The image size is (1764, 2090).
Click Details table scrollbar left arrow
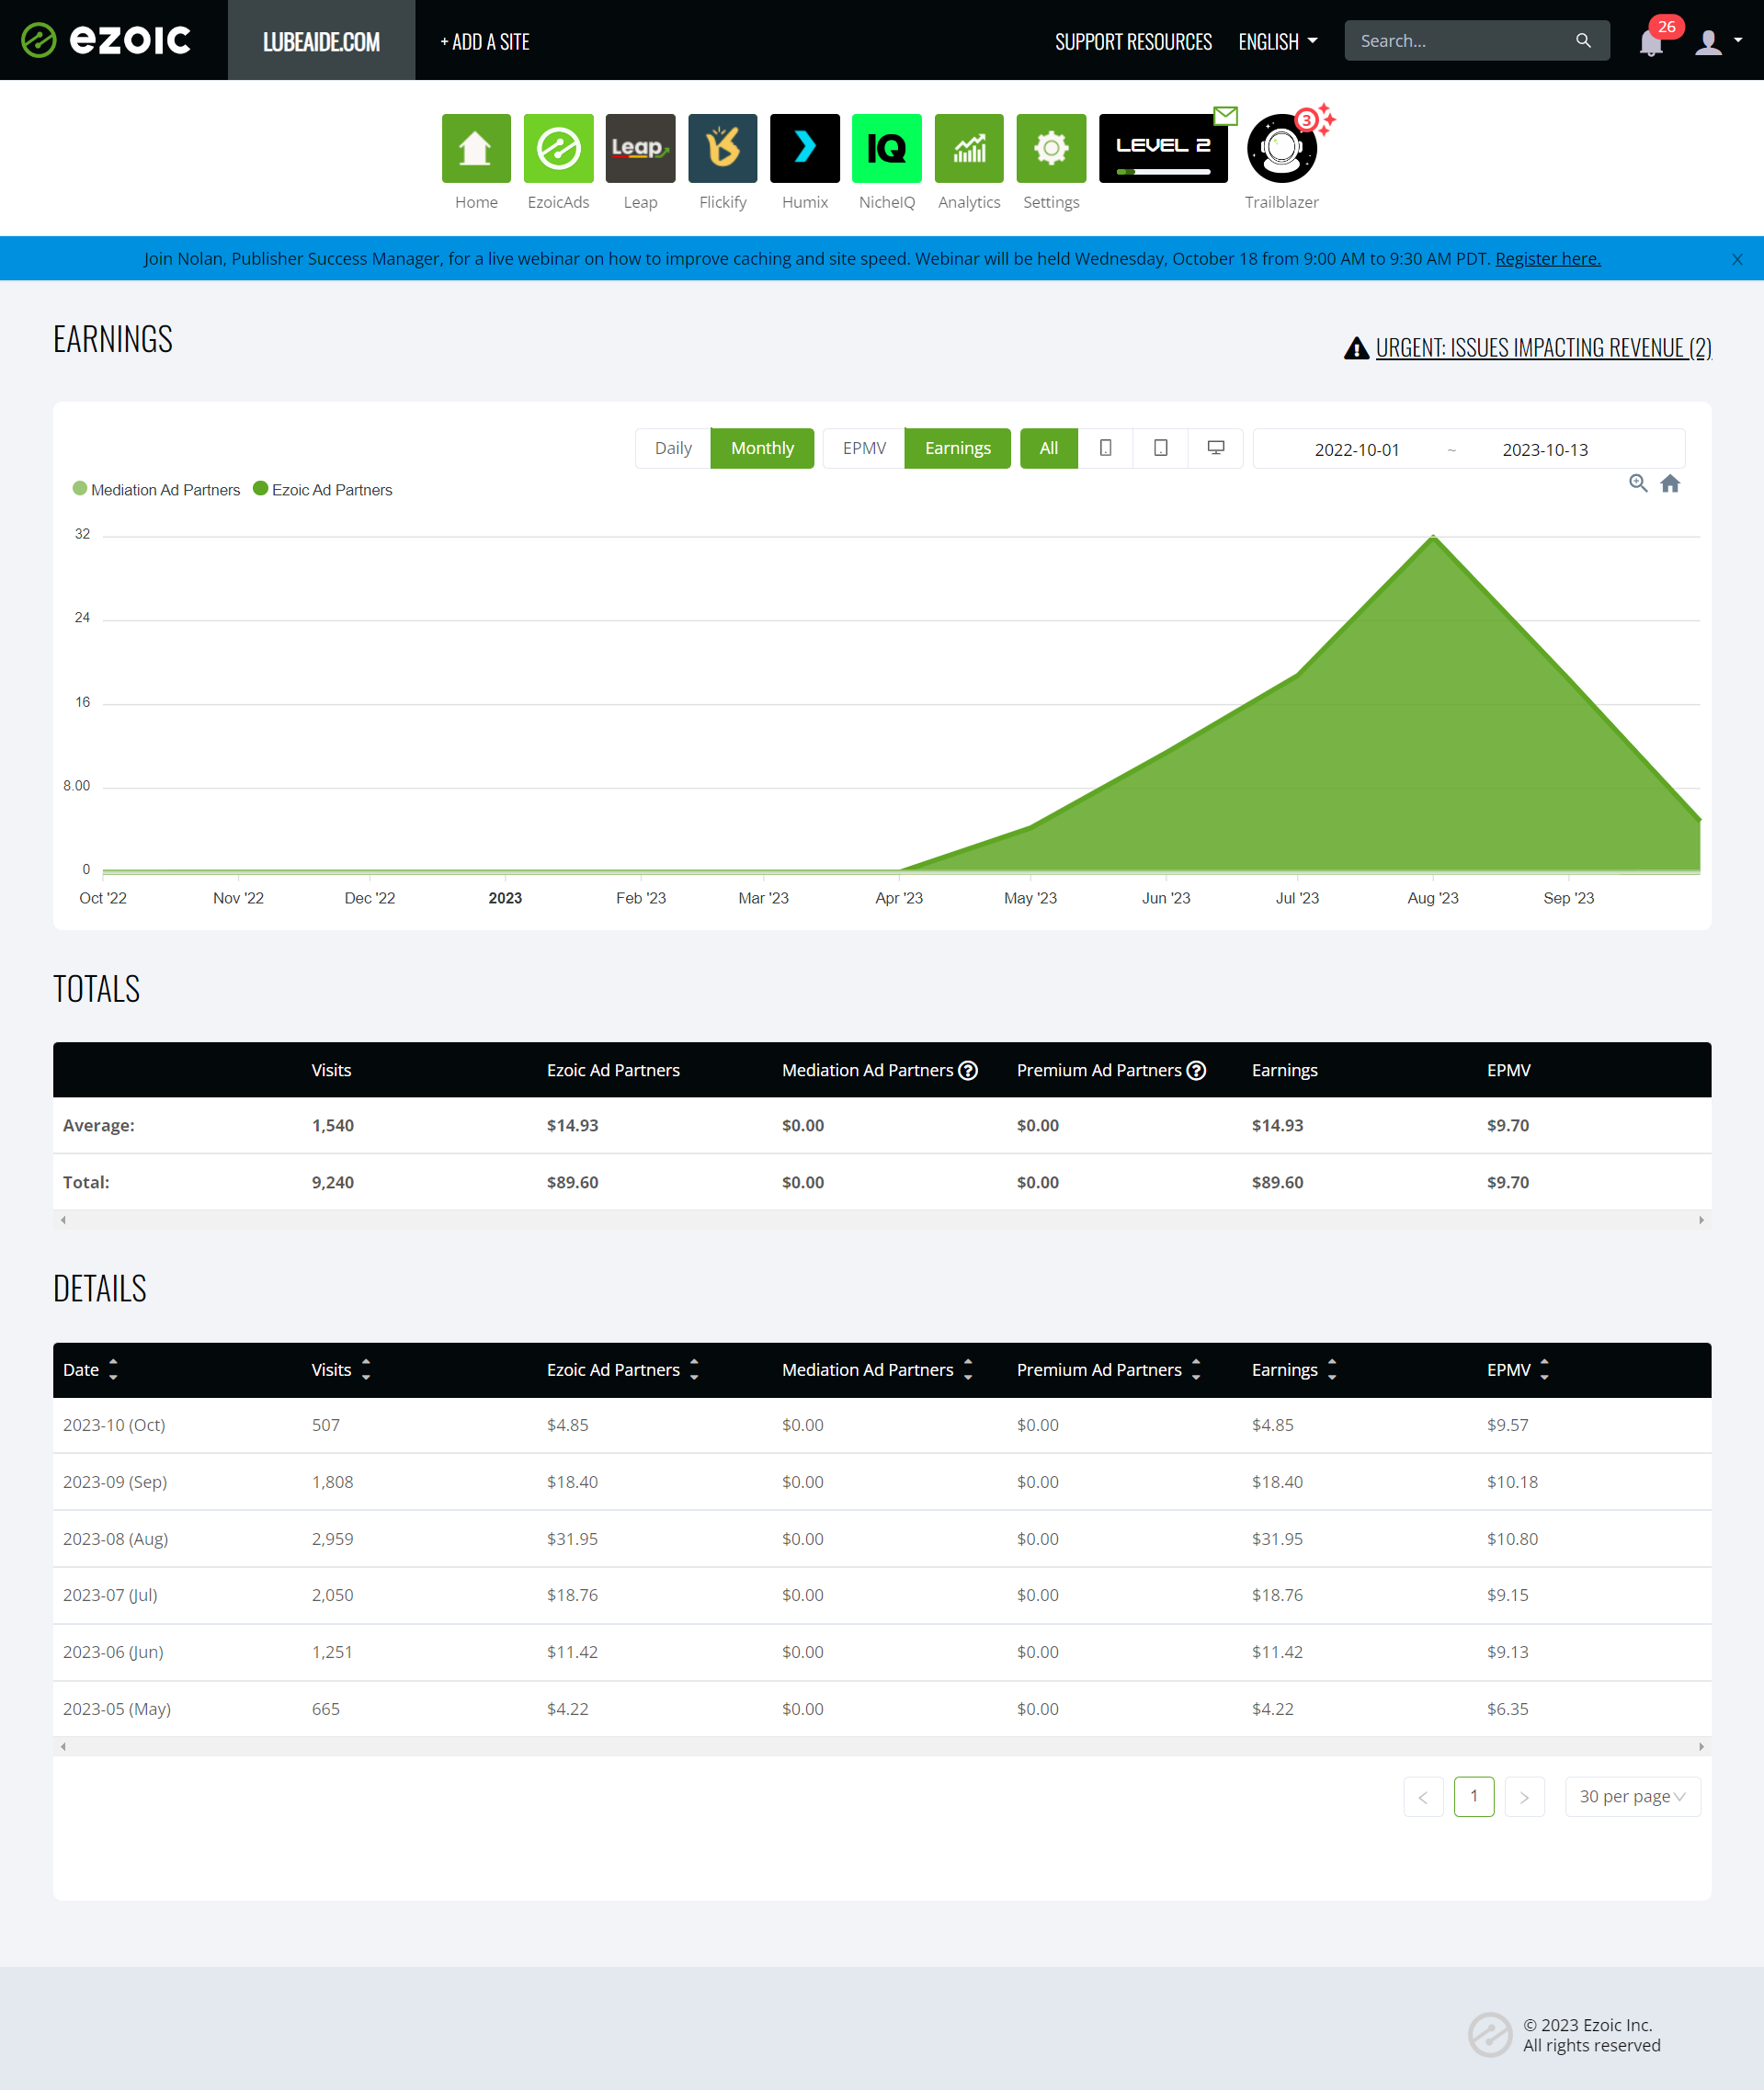63,1747
